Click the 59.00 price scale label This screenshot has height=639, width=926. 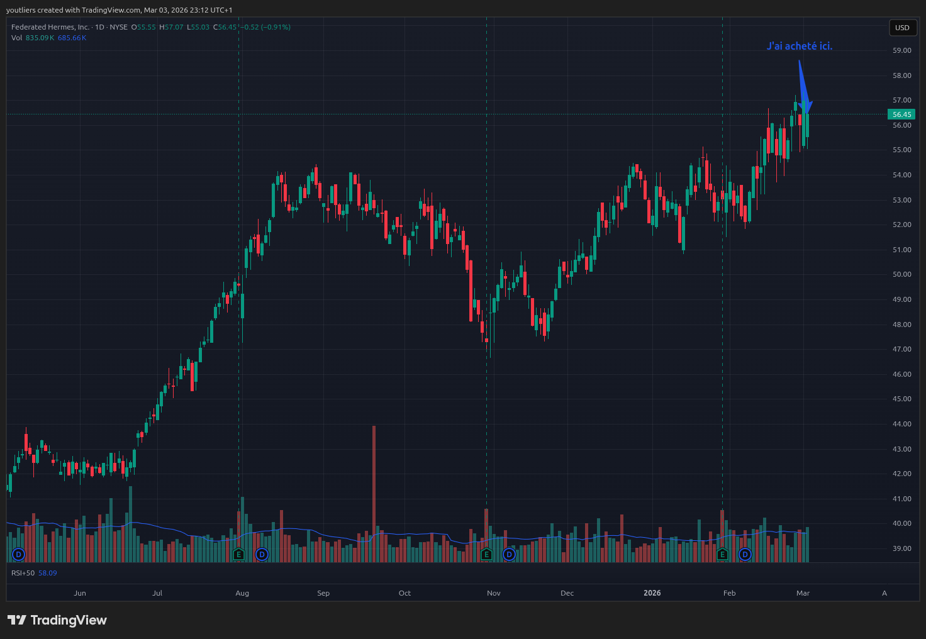pyautogui.click(x=901, y=50)
